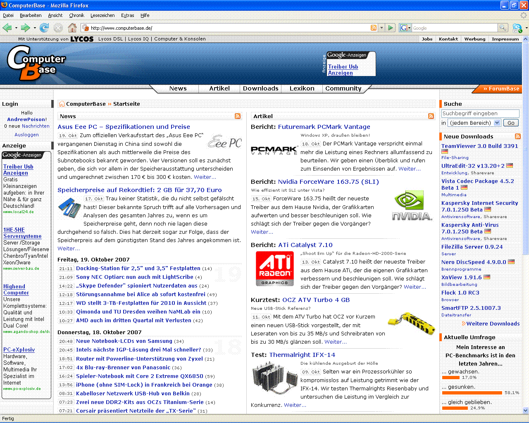Click the Artikel section RSS icon

[431, 116]
